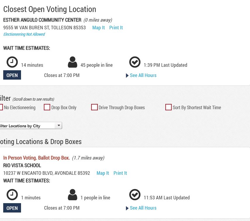Enable the No Electioneering filter checkbox
The image size is (250, 221).
pos(1,107)
